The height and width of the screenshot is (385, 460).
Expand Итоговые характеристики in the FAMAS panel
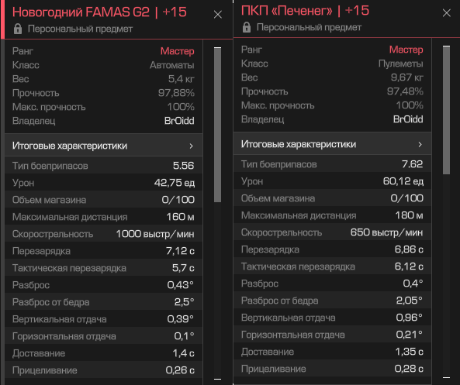tap(104, 146)
